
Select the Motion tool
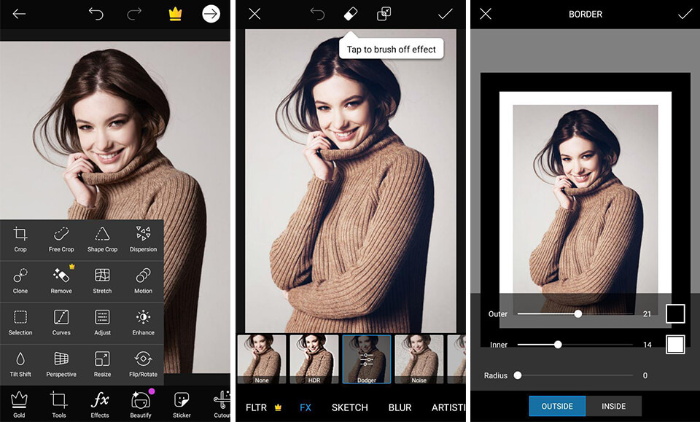[143, 276]
